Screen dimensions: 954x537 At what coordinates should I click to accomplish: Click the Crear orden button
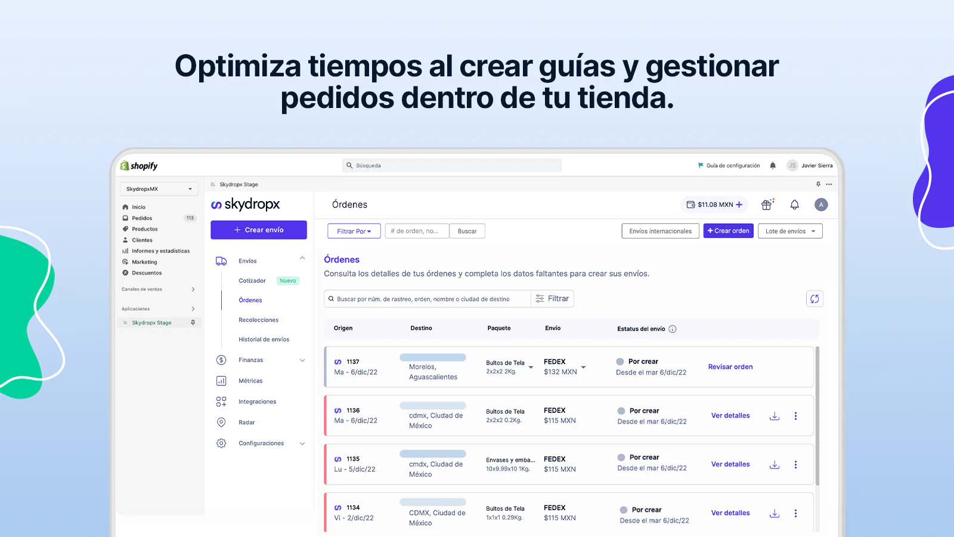pos(728,231)
